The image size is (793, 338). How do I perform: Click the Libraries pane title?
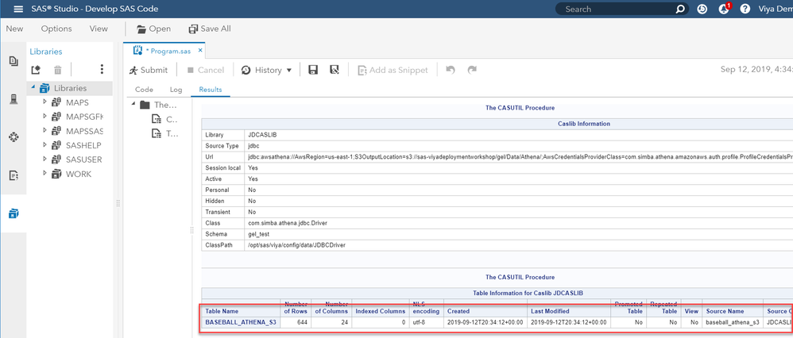point(46,52)
